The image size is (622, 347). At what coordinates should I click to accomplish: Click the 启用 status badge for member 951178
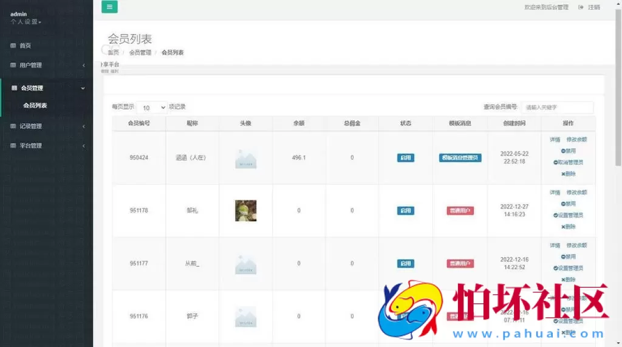(x=405, y=210)
